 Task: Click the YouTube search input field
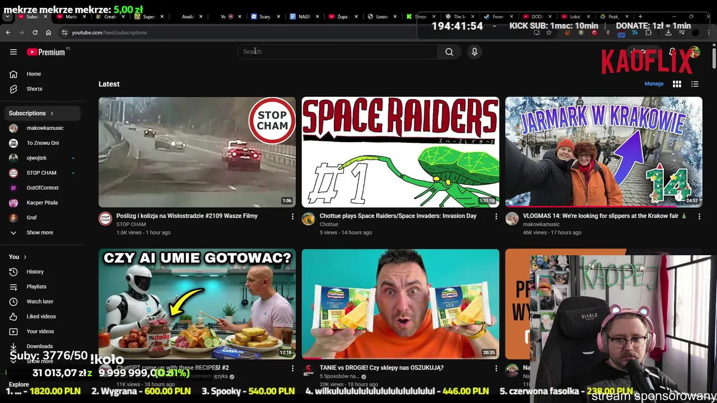(x=337, y=51)
